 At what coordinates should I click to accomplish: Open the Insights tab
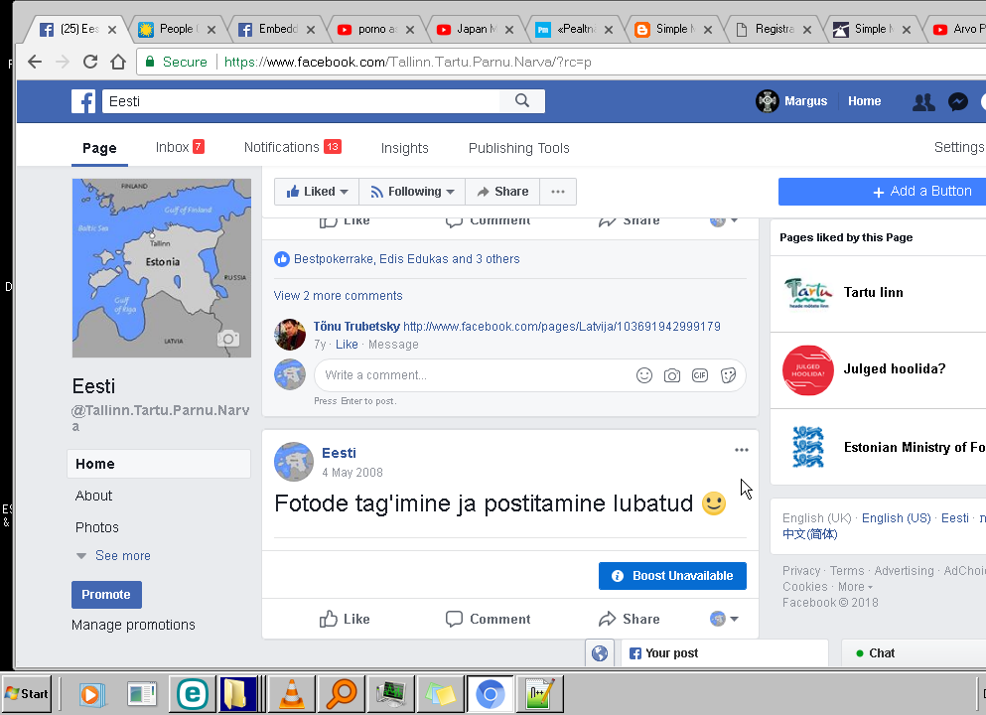[x=404, y=148]
